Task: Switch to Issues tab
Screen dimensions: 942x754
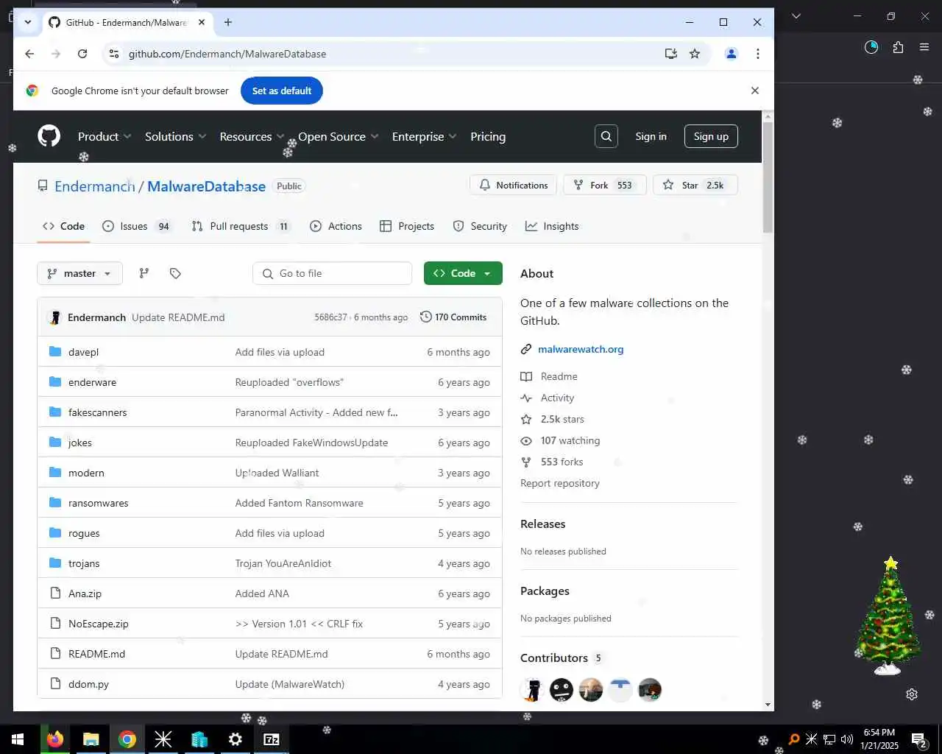Action: click(136, 226)
